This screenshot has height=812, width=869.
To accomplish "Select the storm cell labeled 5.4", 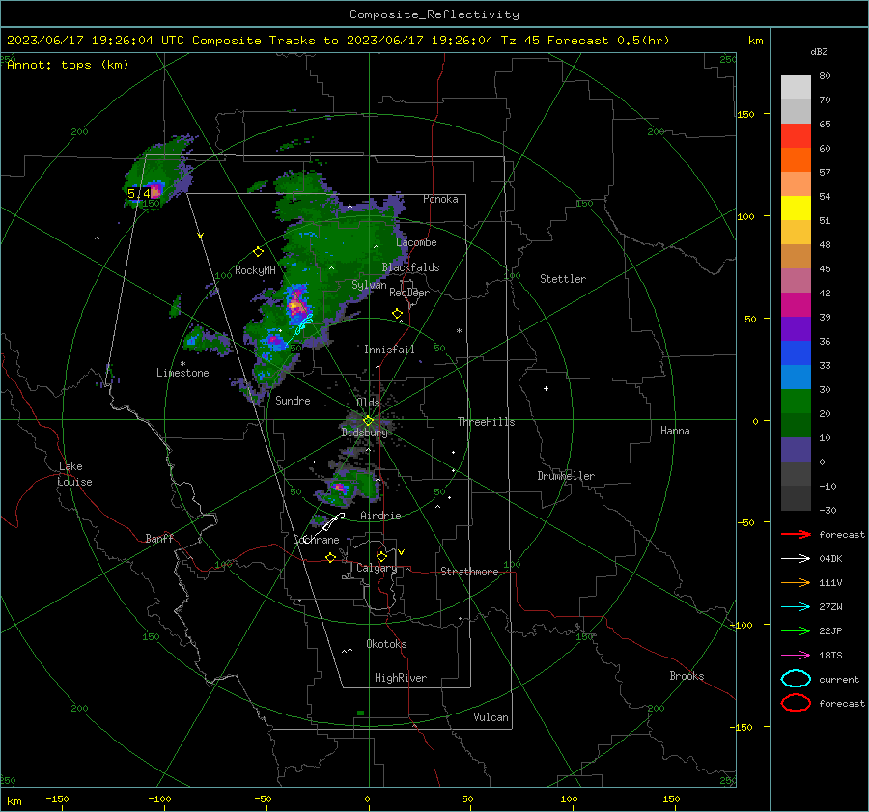I will pyautogui.click(x=155, y=191).
